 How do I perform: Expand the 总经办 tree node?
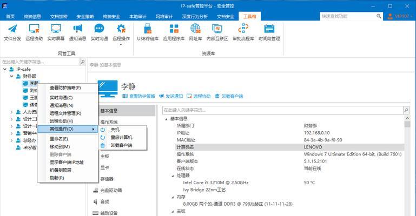(x=12, y=140)
